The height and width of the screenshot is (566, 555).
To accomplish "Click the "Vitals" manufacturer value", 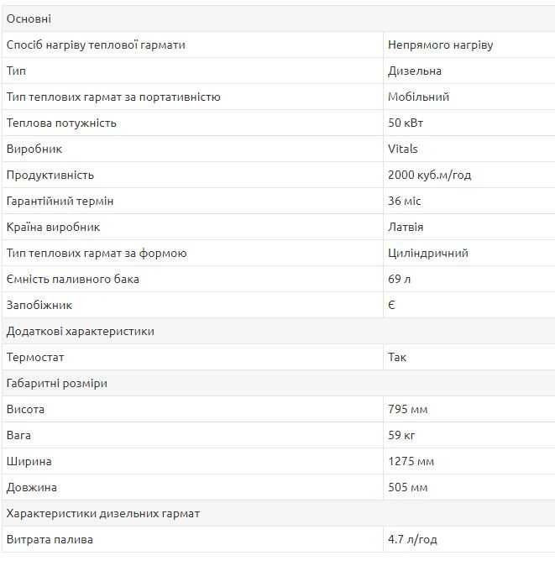I will [x=403, y=149].
